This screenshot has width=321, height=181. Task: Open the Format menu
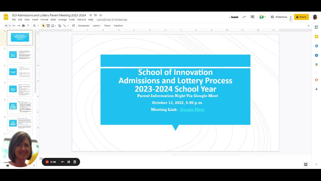(x=44, y=20)
